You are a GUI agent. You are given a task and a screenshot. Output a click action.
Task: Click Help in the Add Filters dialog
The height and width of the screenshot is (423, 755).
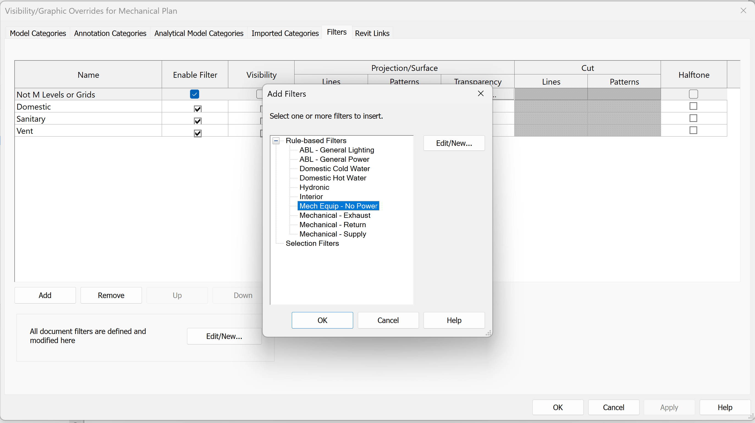(454, 320)
